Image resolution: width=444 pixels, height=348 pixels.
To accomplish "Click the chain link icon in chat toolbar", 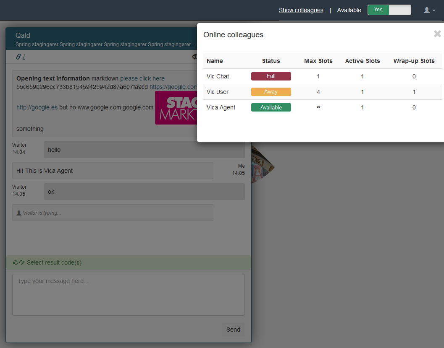I will click(x=18, y=56).
